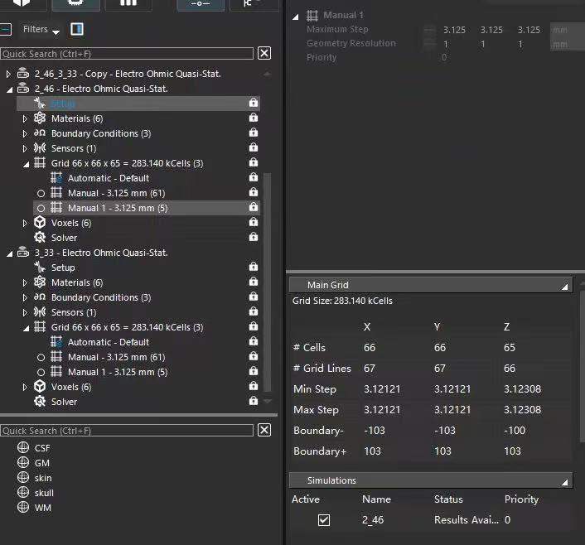Expand Materials (6) under 2_46
585x545 pixels.
coord(25,118)
